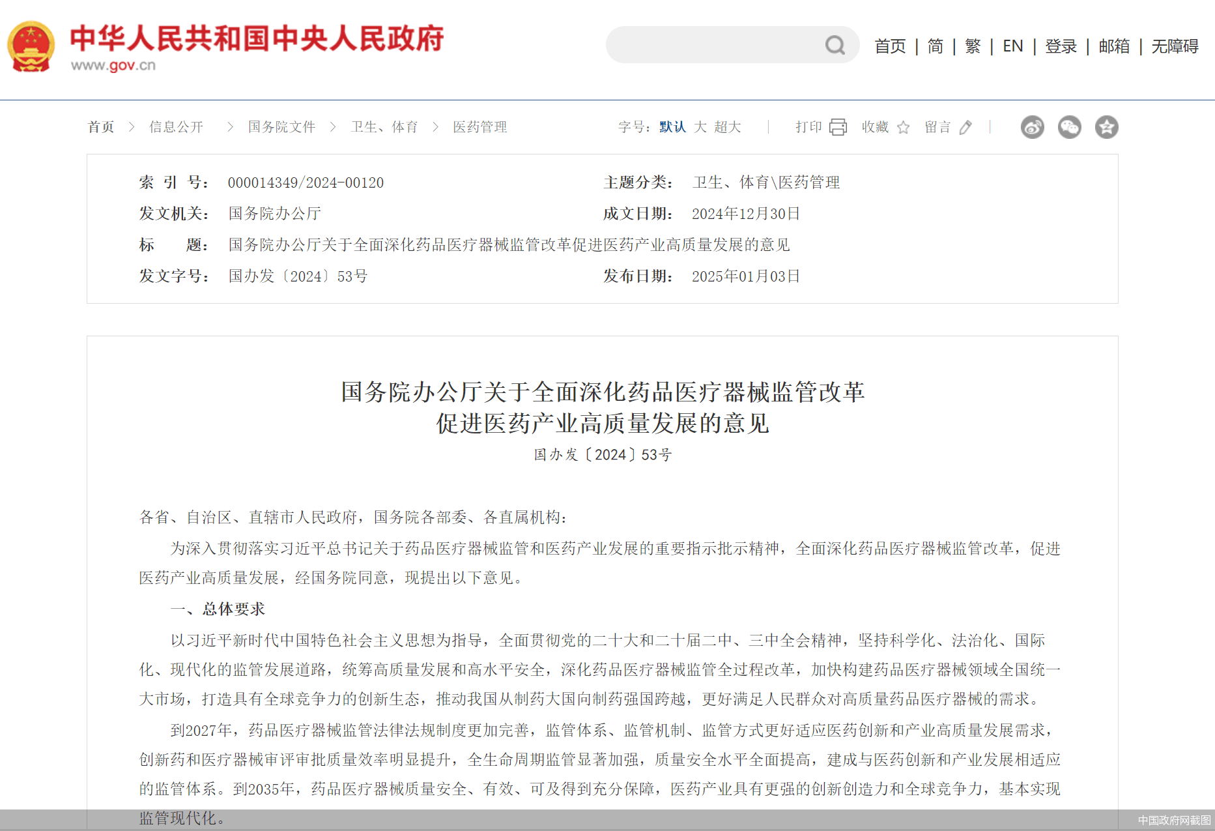This screenshot has height=831, width=1215.
Task: Open the 登录 login page
Action: coord(1061,46)
